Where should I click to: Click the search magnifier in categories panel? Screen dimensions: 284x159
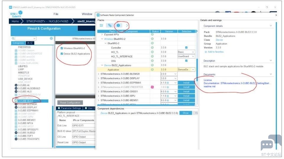click(x=13, y=39)
